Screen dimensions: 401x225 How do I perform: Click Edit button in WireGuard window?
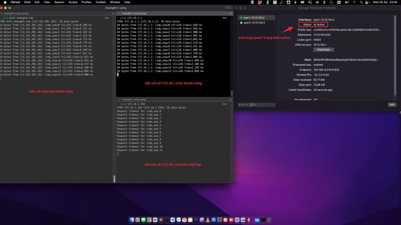[x=392, y=105]
